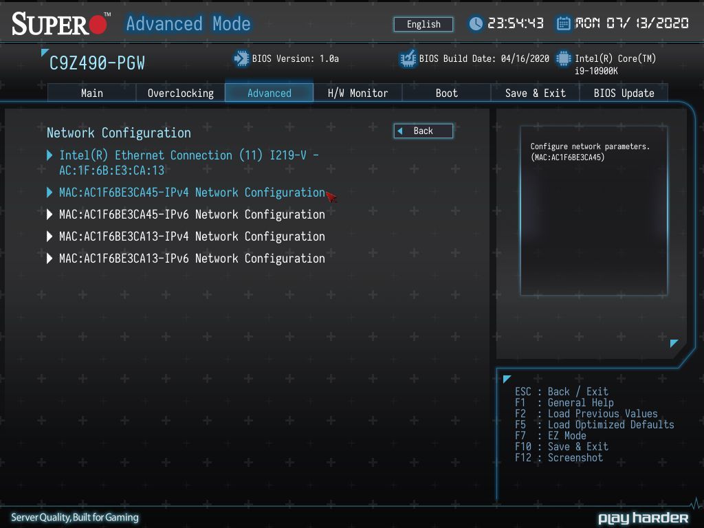Click the ESC : Back / Exit hint

pos(562,391)
